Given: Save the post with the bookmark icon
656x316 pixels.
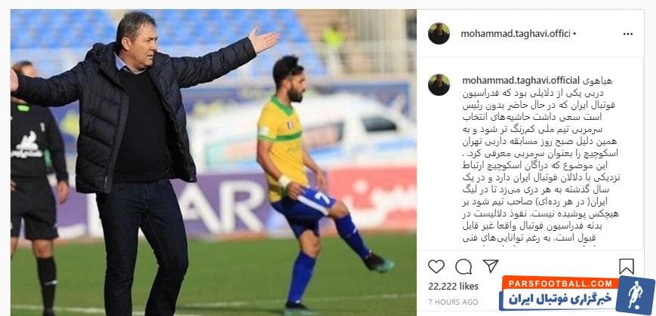Looking at the screenshot, I should point(627,266).
